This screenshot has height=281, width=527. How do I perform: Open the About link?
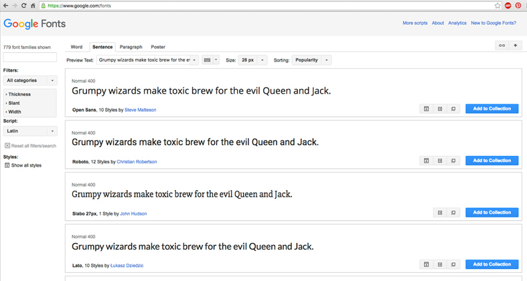(438, 23)
